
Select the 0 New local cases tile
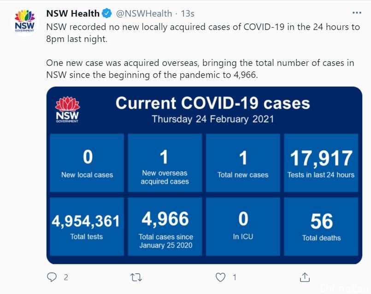point(87,163)
